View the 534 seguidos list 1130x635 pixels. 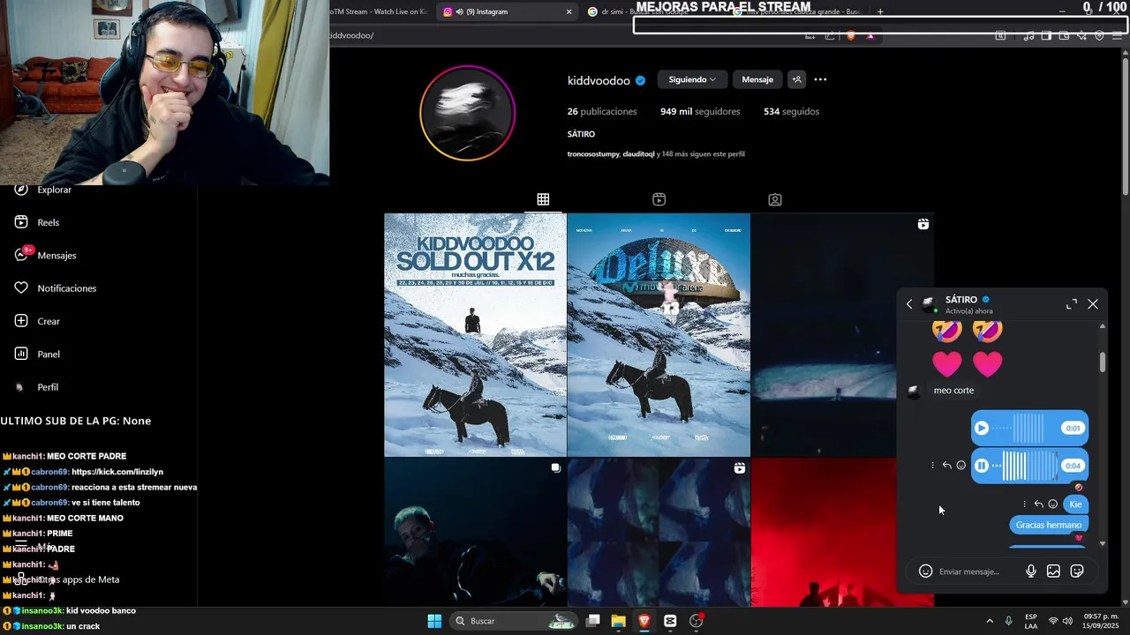[x=791, y=111]
